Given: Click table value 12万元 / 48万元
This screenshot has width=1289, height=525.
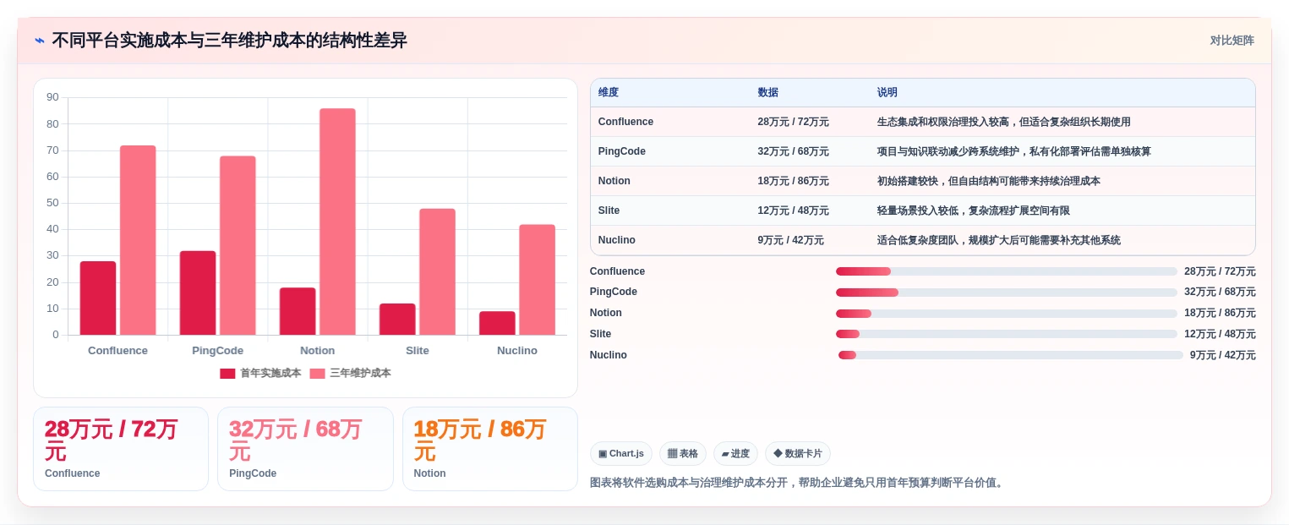Looking at the screenshot, I should pos(793,211).
